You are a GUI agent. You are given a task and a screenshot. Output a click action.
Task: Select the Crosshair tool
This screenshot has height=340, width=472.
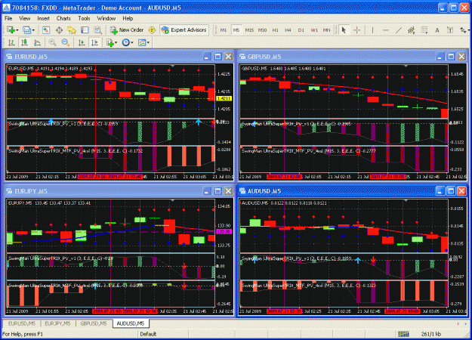(x=356, y=30)
